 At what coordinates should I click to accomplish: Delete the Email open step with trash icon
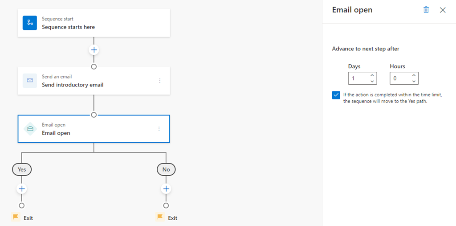click(x=426, y=10)
